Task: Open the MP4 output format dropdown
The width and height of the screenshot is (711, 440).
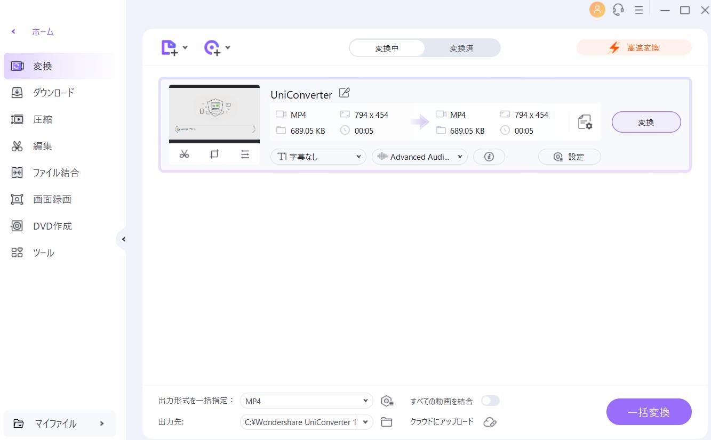Action: tap(307, 401)
